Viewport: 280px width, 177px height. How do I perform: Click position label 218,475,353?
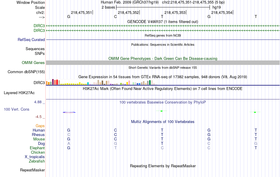[x=175, y=12]
